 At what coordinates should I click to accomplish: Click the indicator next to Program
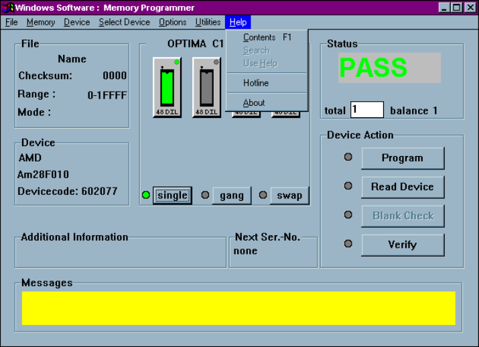[348, 157]
